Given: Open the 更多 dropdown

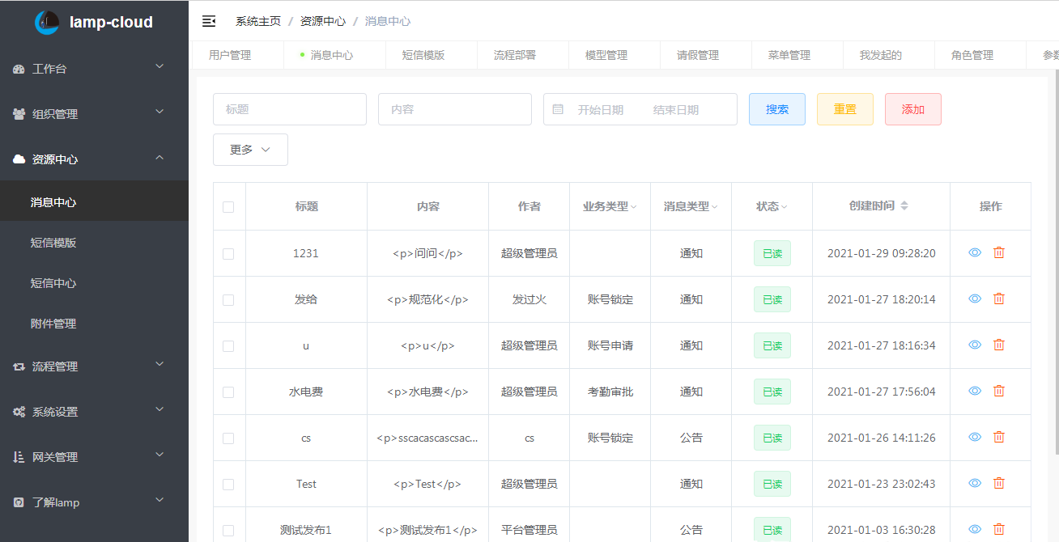Looking at the screenshot, I should pos(250,150).
